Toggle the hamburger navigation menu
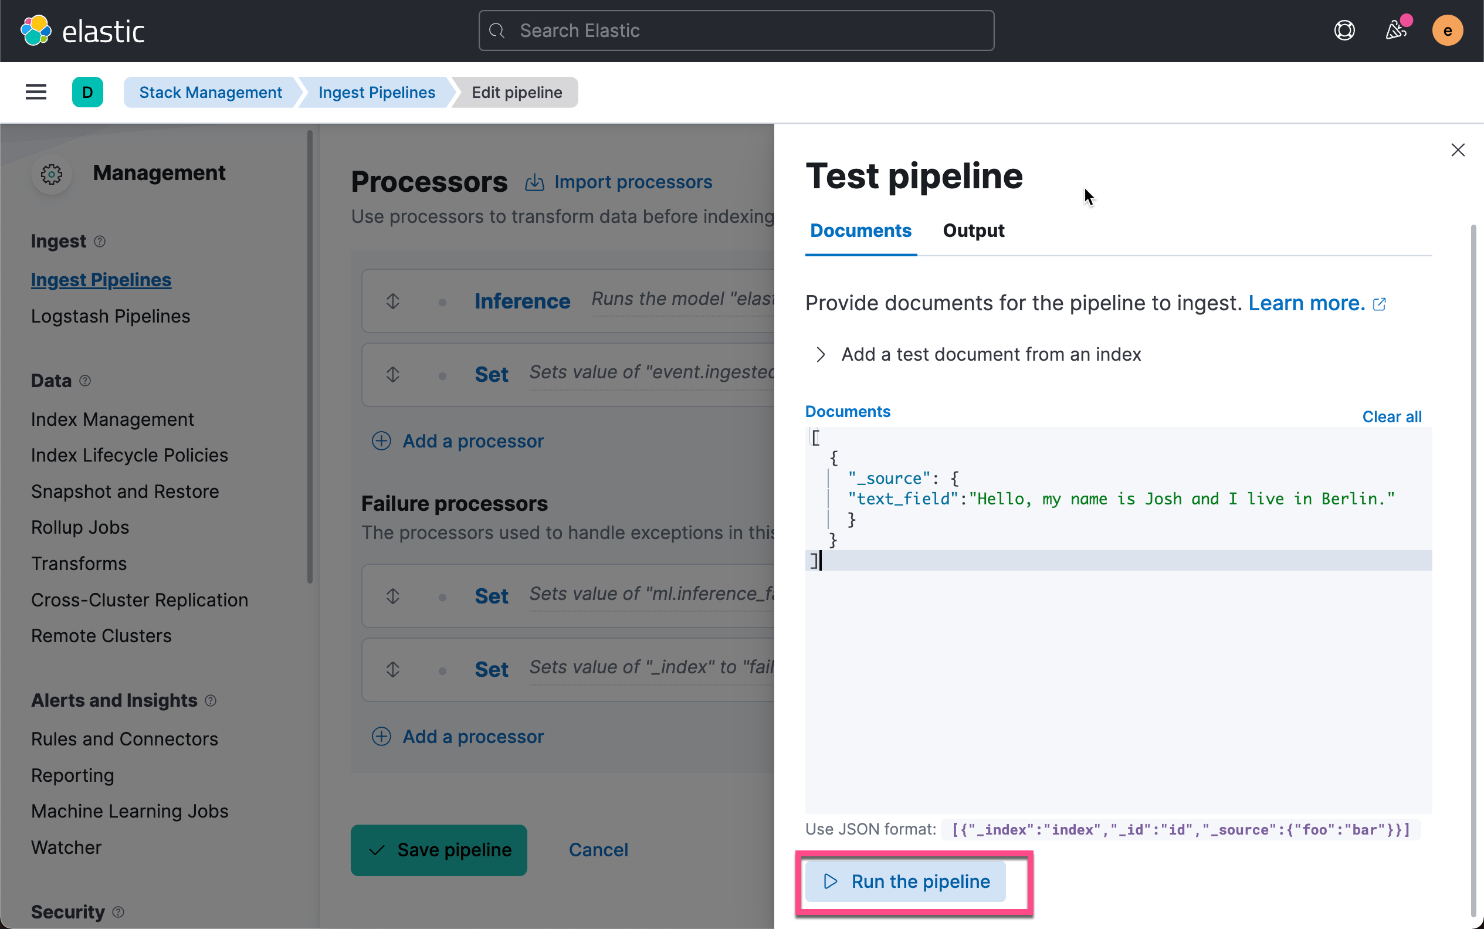The width and height of the screenshot is (1484, 929). (x=36, y=92)
